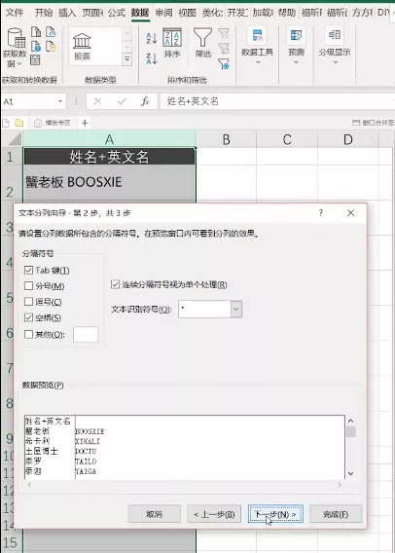This screenshot has width=395, height=553.
Task: Open the Name Box dropdown arrow
Action: coord(60,101)
